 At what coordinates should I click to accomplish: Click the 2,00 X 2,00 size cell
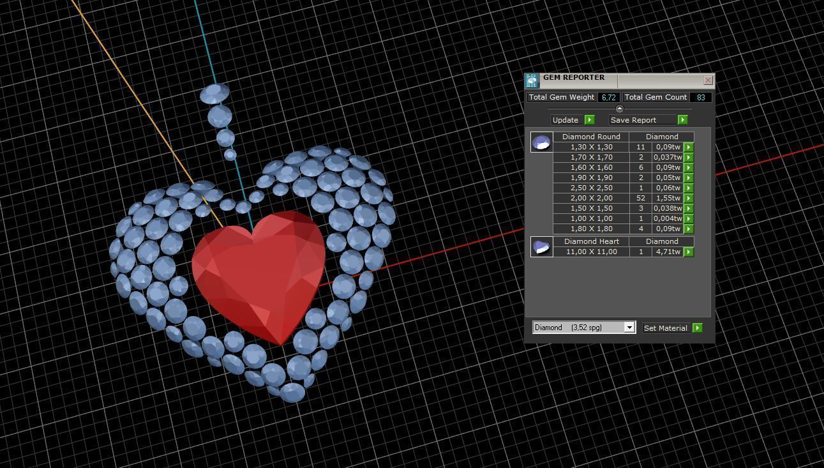pyautogui.click(x=591, y=198)
